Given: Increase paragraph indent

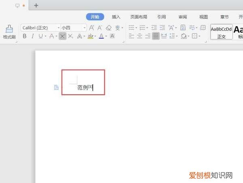Looking at the screenshot, I should (x=162, y=28).
